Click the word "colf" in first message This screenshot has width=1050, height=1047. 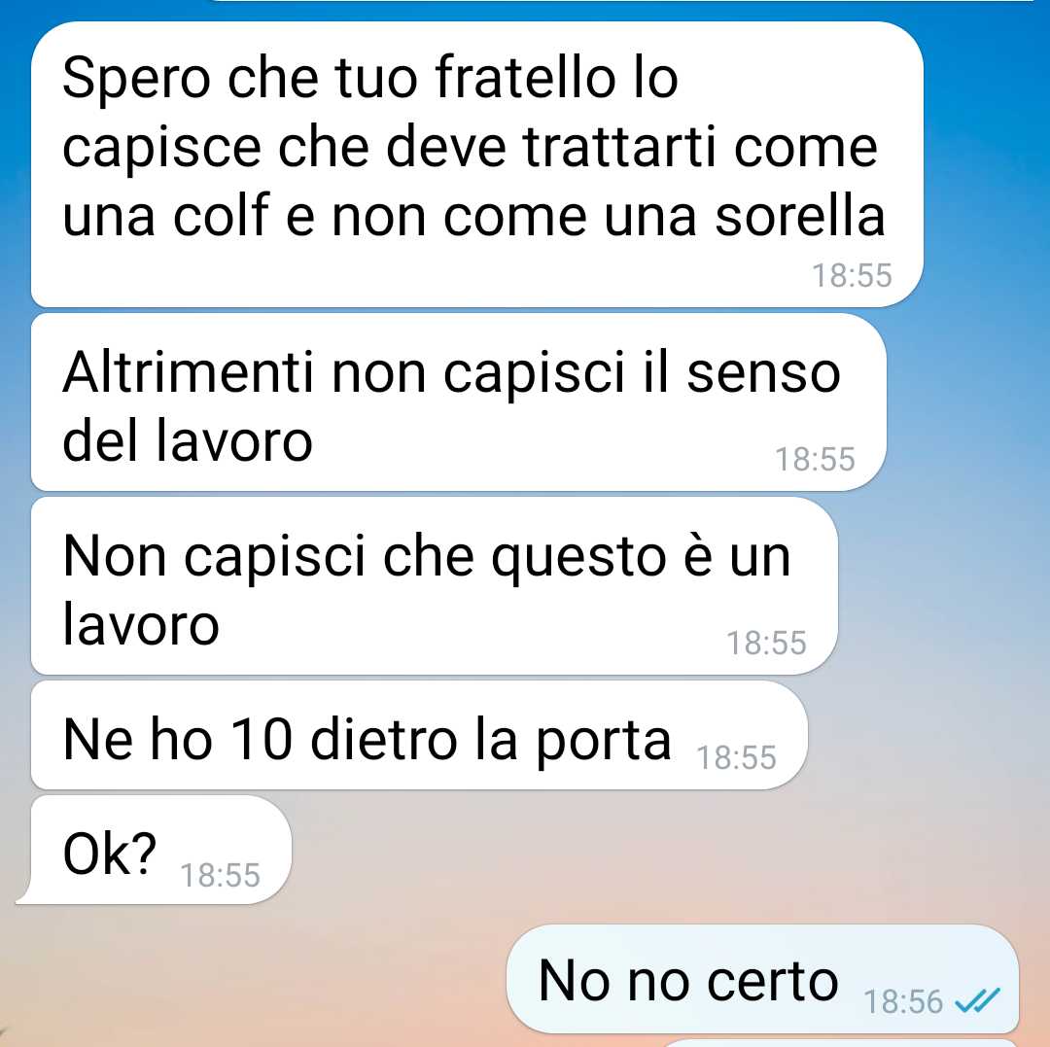[x=221, y=216]
